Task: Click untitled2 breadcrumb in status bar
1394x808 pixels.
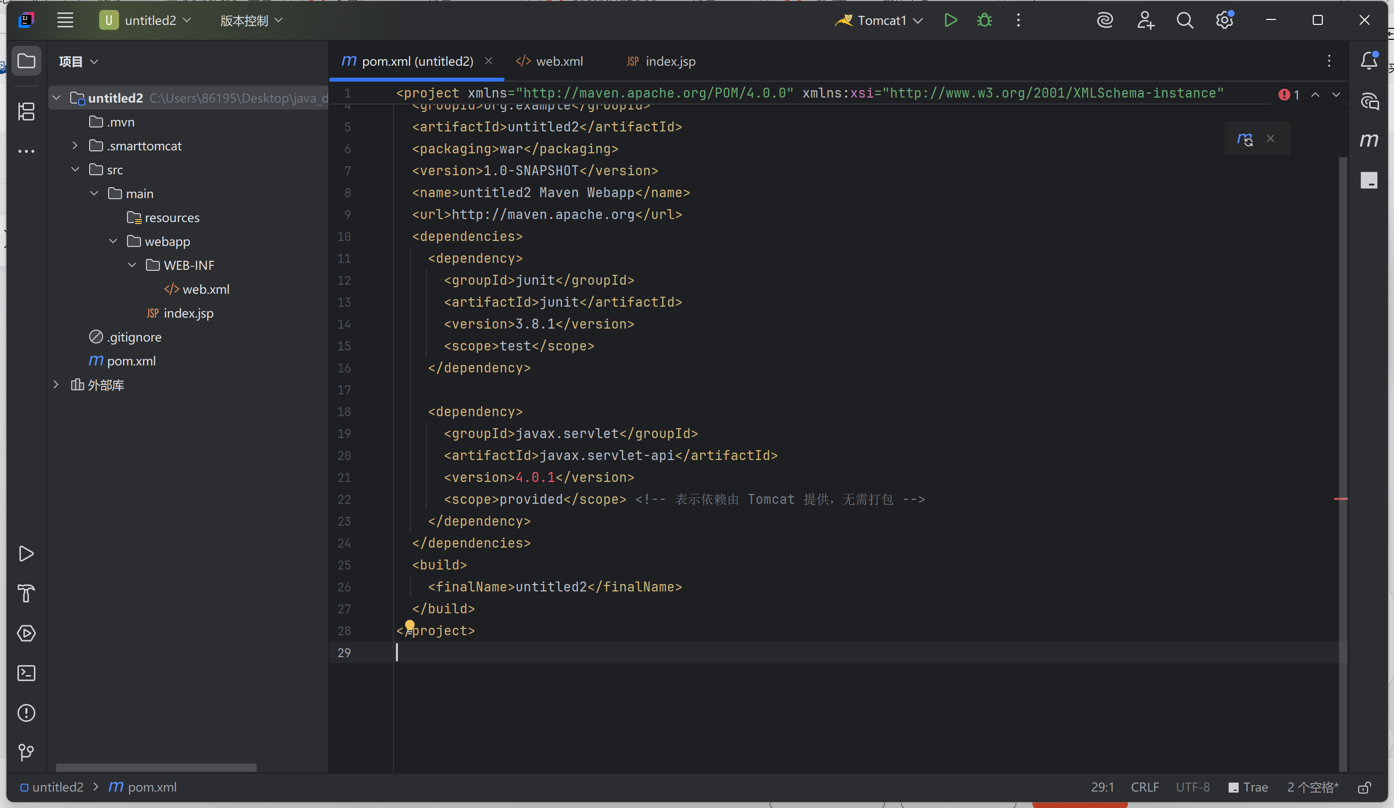Action: 52,788
